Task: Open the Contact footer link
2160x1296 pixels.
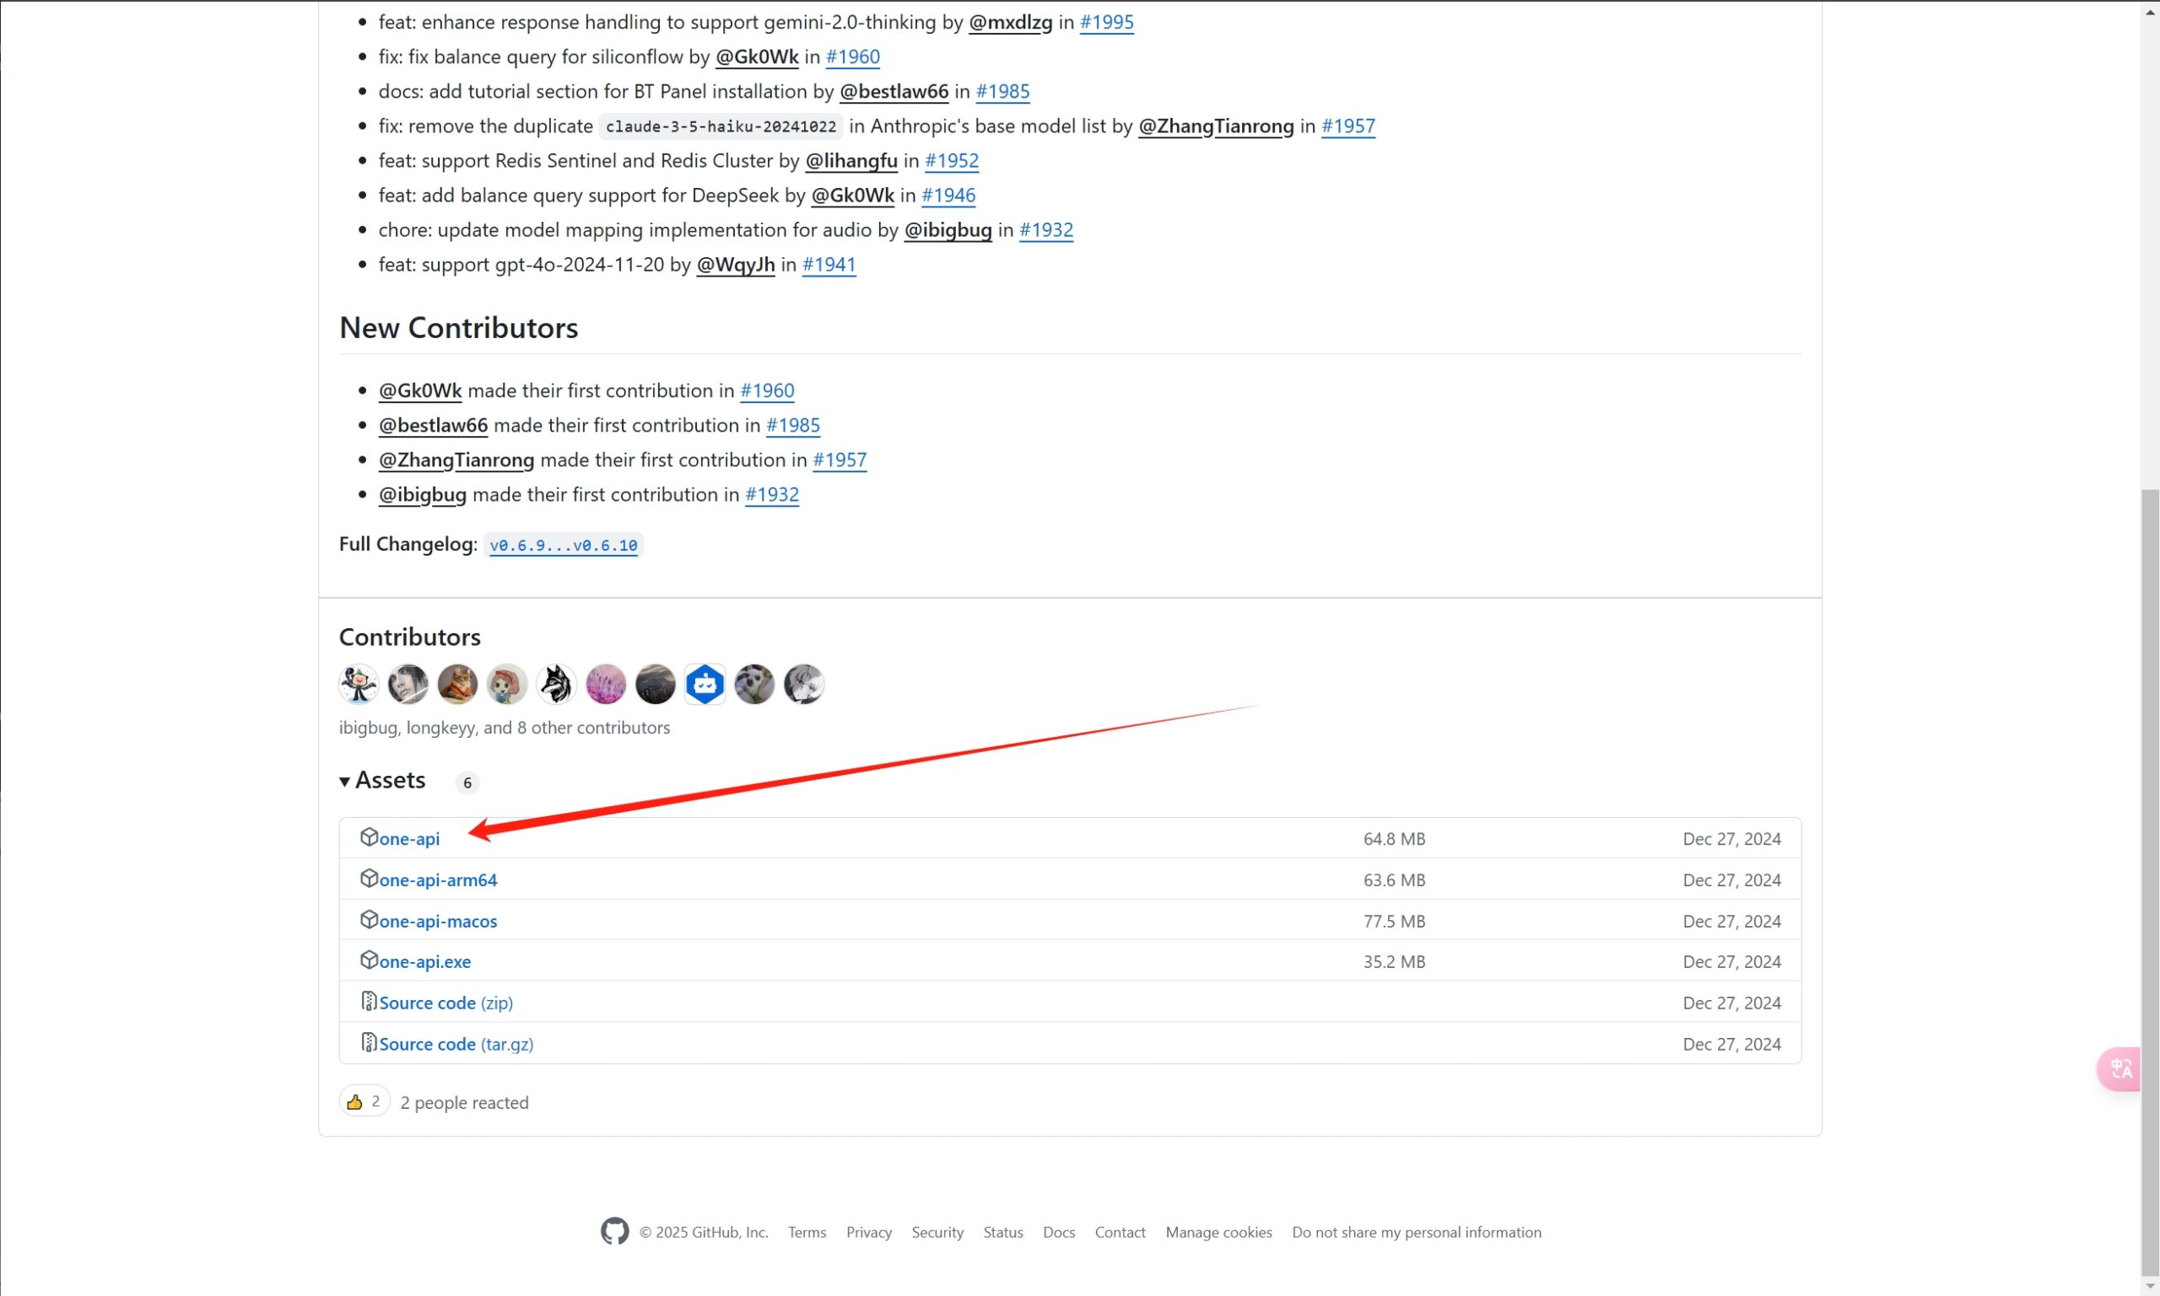Action: 1120,1232
